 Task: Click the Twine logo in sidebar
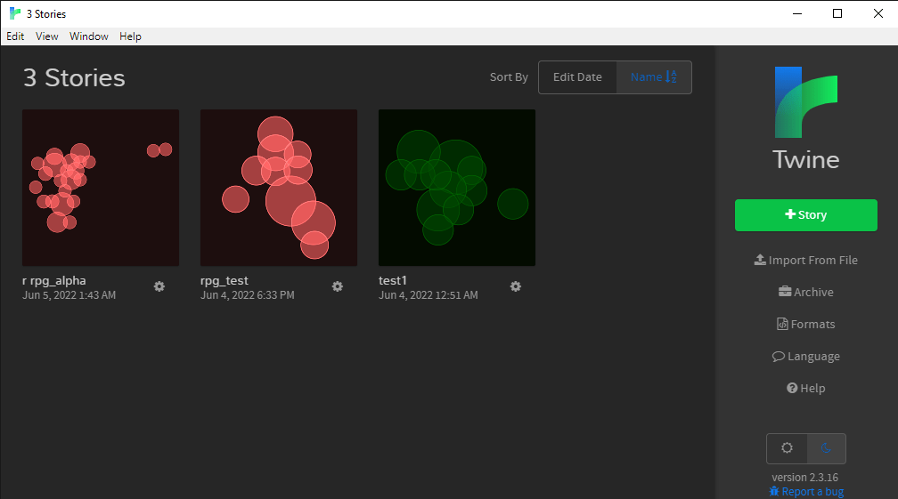coord(805,102)
